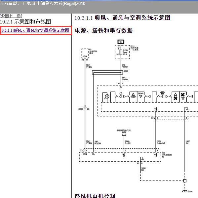This screenshot has width=198, height=198.
Task: Select the 10.2.1.1 page title in content pane
Action: coord(122,18)
